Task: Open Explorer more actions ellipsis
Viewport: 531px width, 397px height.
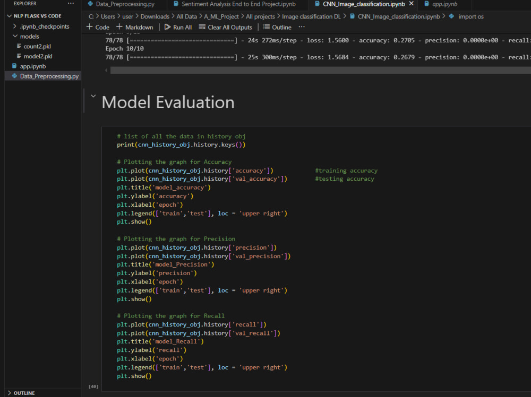Action: [71, 3]
